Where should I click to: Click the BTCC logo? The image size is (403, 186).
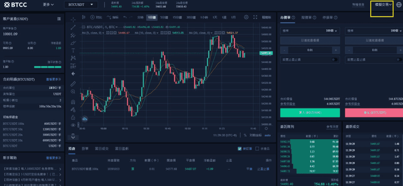16,5
